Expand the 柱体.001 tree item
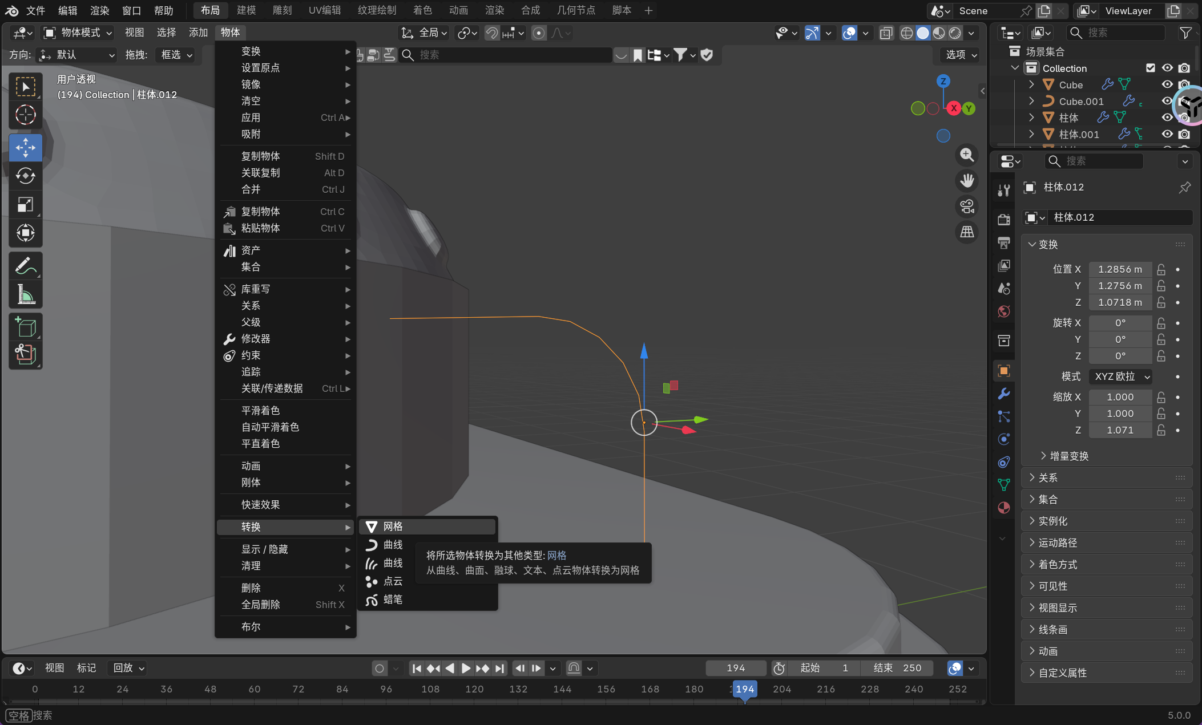Viewport: 1202px width, 725px height. pyautogui.click(x=1031, y=134)
